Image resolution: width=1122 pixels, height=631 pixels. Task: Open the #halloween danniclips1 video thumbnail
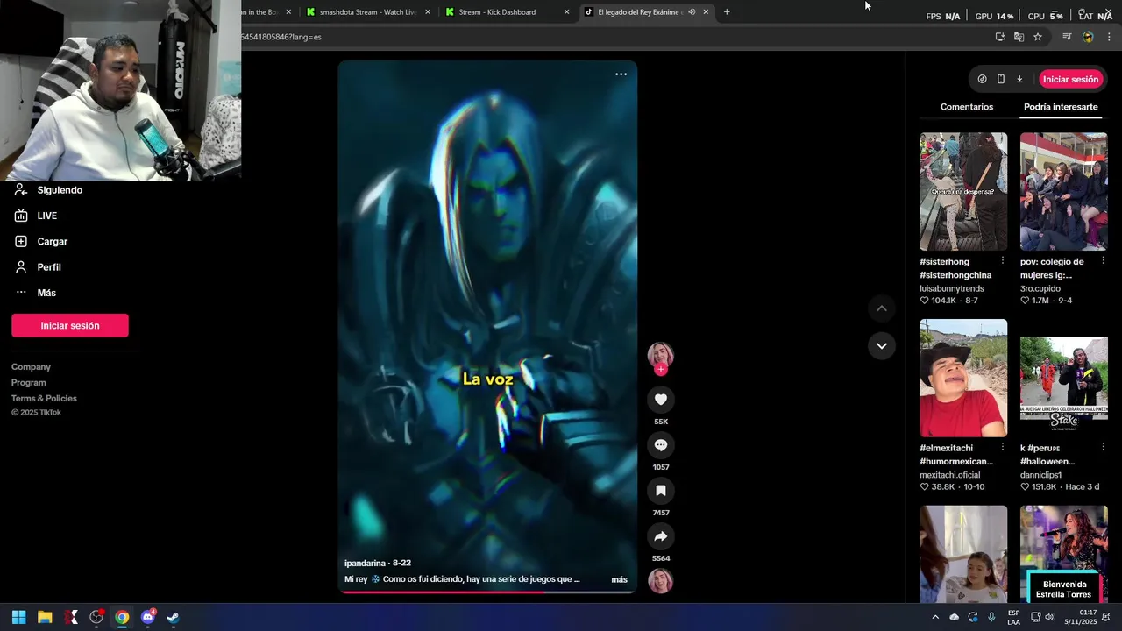coord(1064,378)
